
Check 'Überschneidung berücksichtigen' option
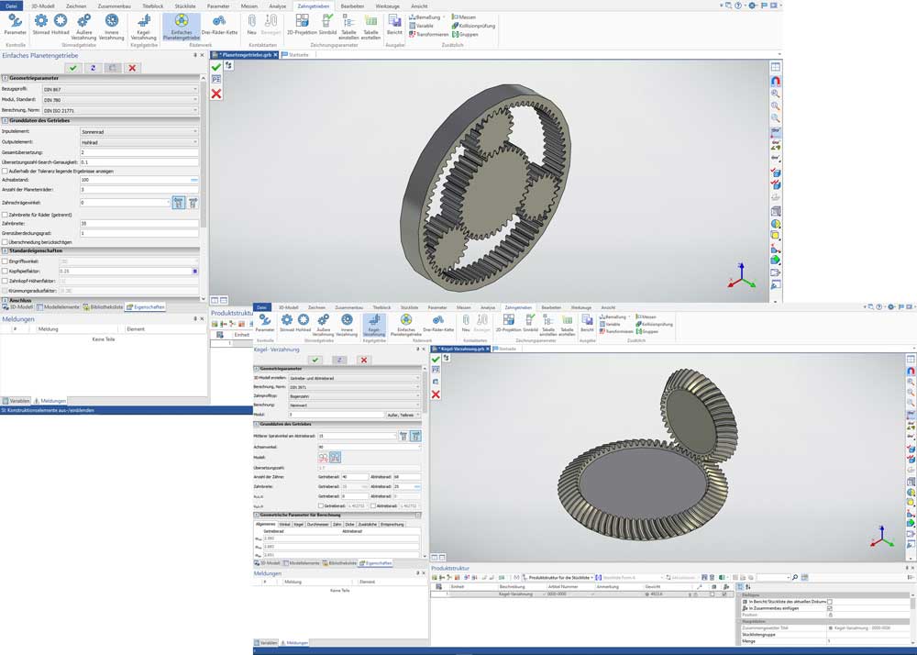click(5, 241)
